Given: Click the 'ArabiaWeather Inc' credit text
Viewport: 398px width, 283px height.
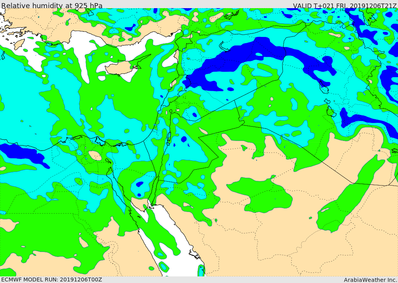Looking at the screenshot, I should tap(370, 280).
